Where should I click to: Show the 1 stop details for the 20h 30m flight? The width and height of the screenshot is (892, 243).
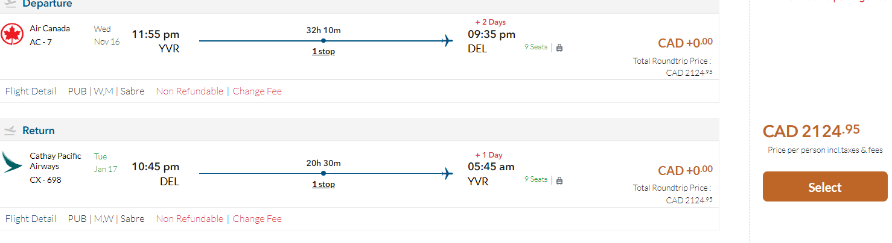tap(323, 185)
